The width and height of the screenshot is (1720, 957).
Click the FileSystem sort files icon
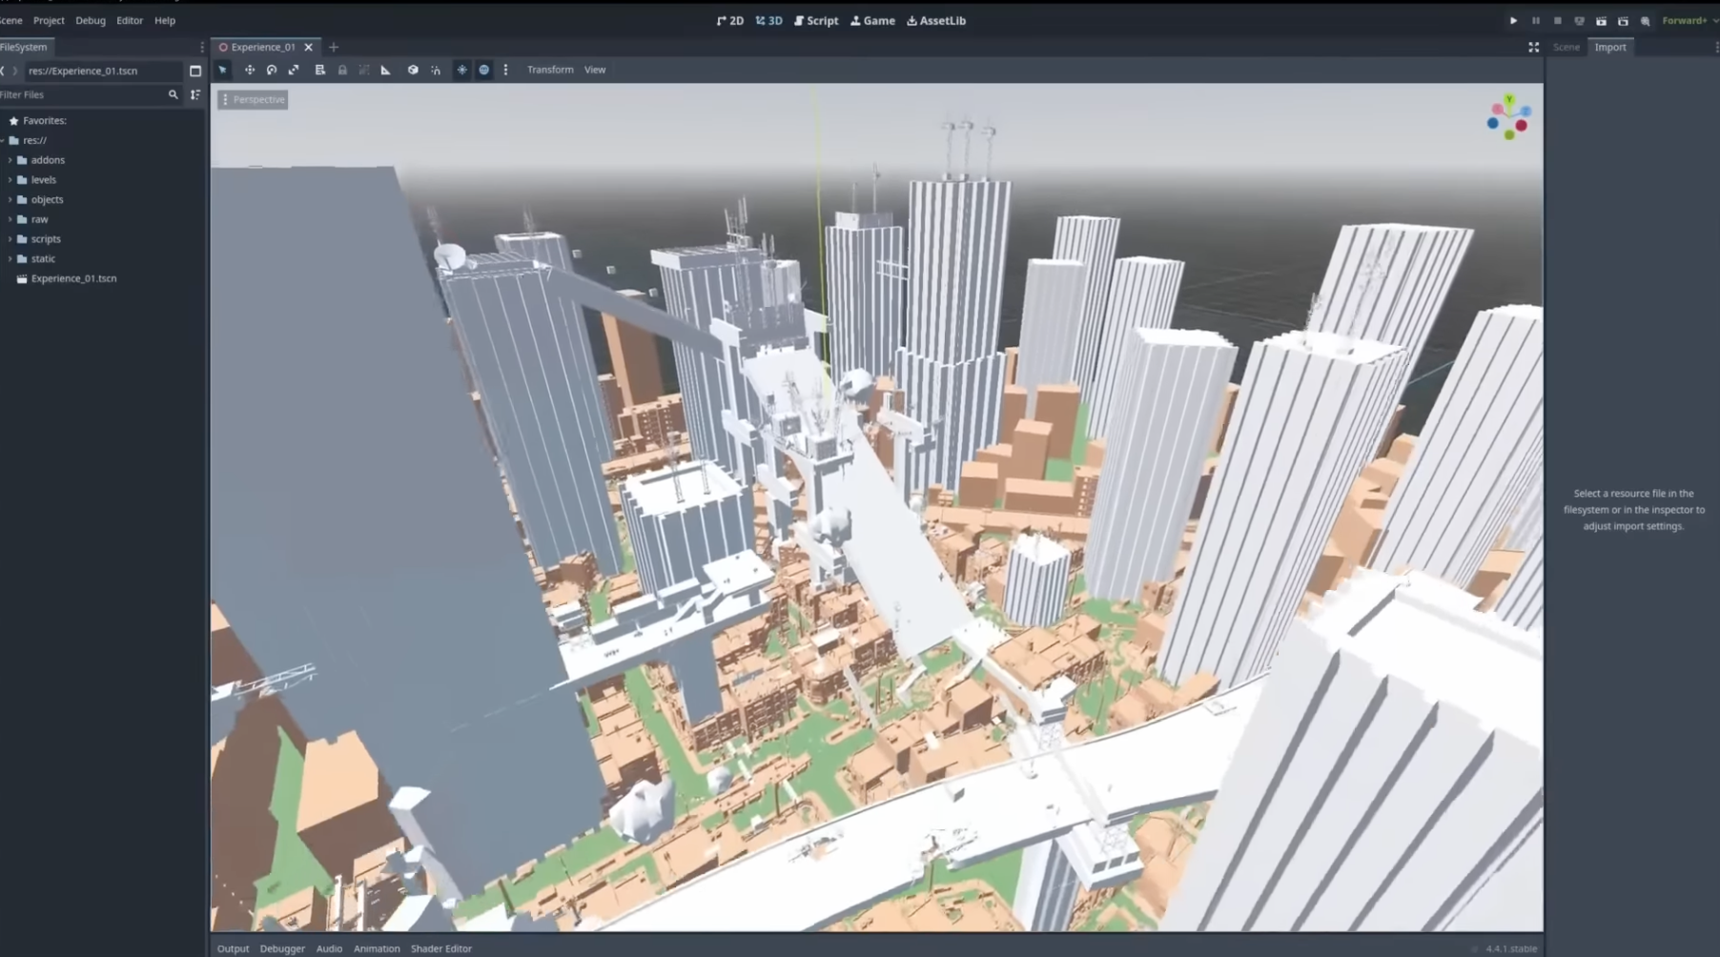click(x=195, y=94)
